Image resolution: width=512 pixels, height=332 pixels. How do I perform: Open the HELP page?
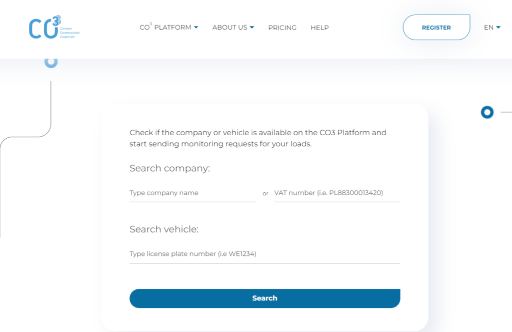[x=319, y=28]
